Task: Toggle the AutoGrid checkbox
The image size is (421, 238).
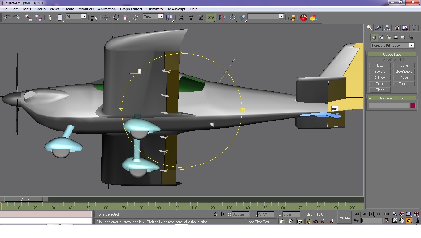Action: tap(401, 59)
